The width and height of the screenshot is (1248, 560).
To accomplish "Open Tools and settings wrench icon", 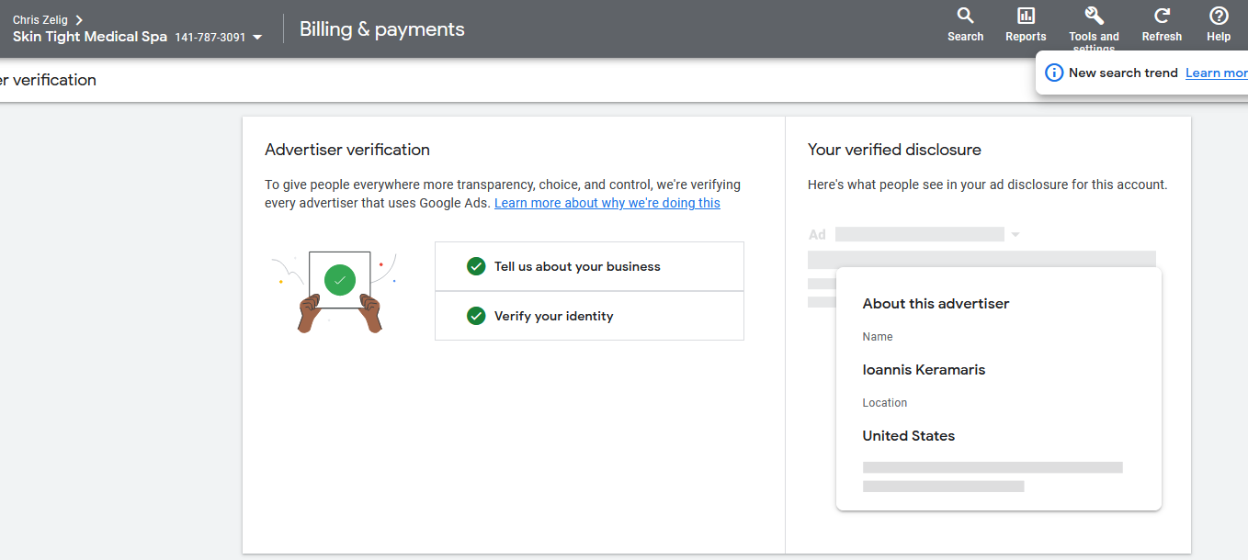I will (1094, 16).
